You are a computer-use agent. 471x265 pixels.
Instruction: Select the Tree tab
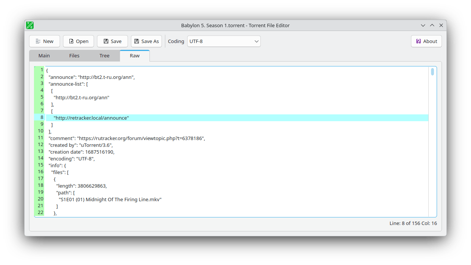point(104,55)
